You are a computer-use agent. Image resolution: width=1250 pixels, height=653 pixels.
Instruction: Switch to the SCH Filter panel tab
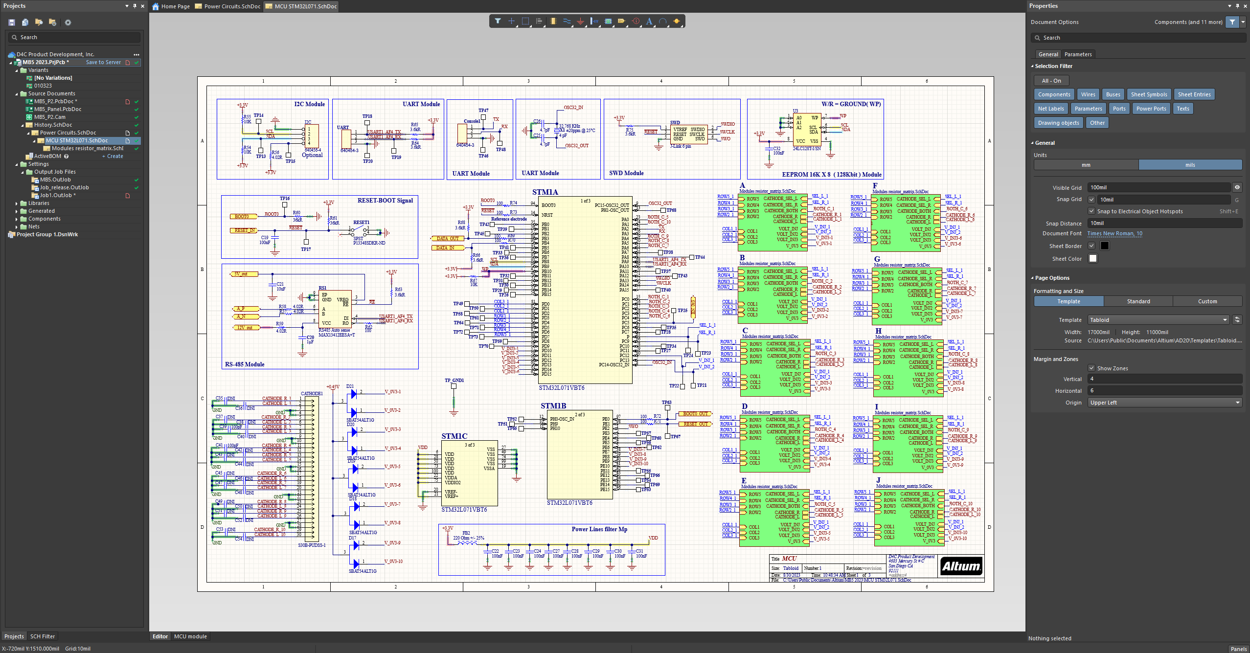pyautogui.click(x=43, y=636)
